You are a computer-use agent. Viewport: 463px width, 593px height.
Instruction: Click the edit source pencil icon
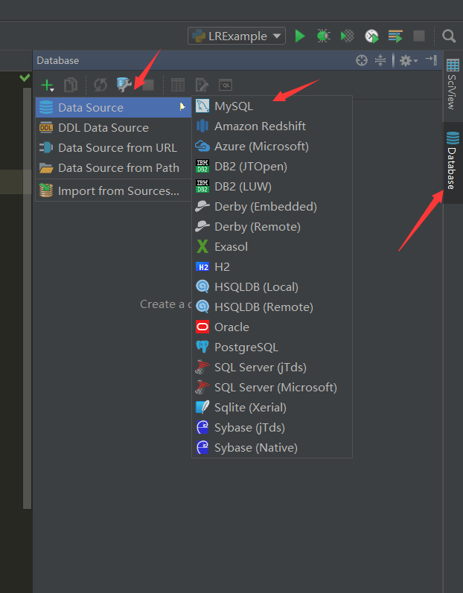[x=202, y=85]
